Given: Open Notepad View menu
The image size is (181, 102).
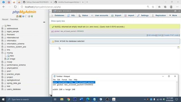Looking at the screenshot, I should (70, 80).
